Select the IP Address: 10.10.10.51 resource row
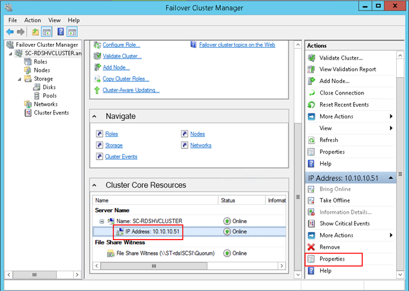The height and width of the screenshot is (291, 409). point(189,231)
